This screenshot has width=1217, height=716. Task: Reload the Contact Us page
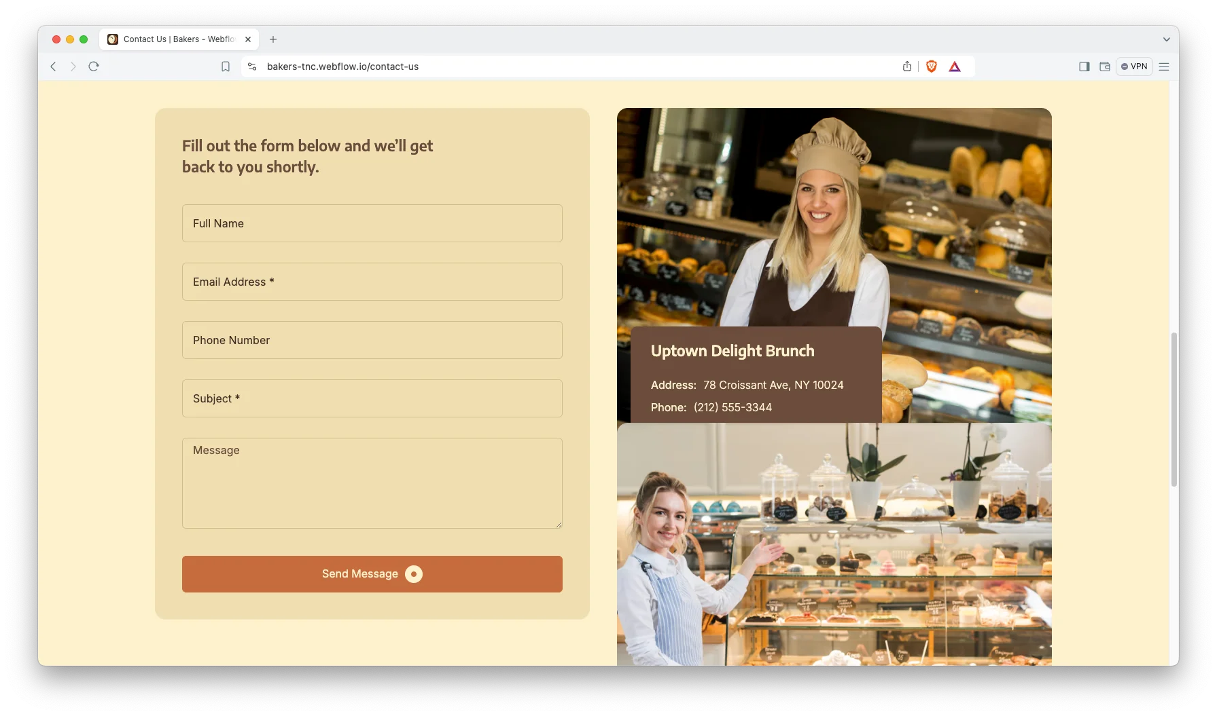(x=94, y=67)
